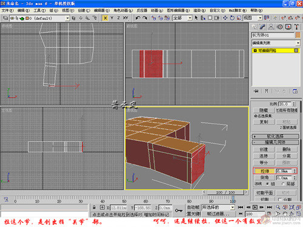Open the Utilities hammer panel tab

[296, 27]
